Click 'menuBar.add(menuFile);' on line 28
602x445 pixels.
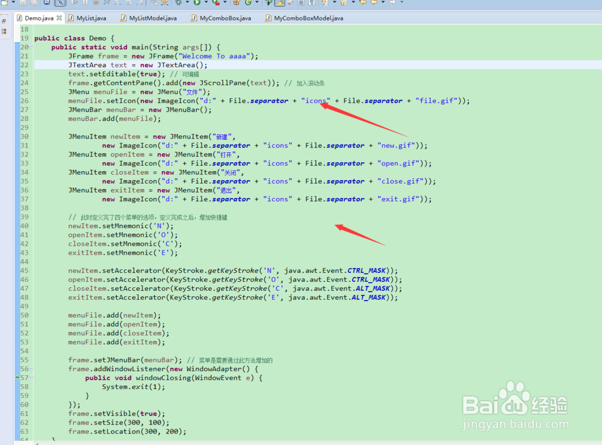tap(114, 119)
